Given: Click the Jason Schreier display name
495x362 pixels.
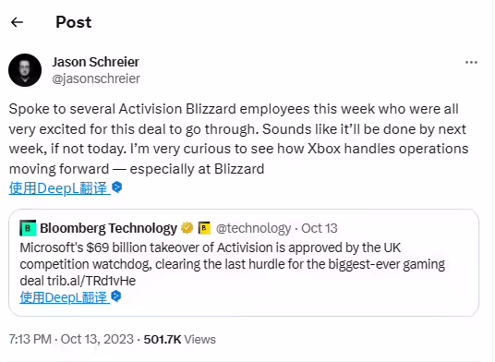Looking at the screenshot, I should click(96, 62).
